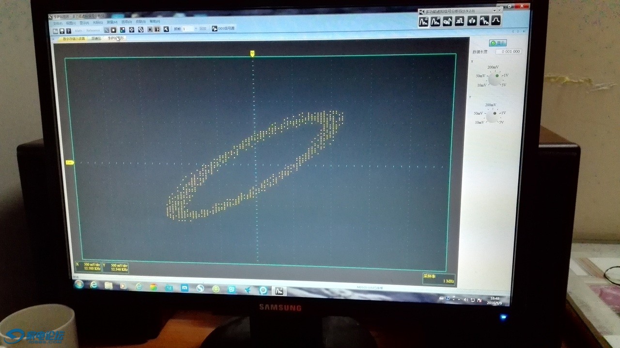Click the 采样率 1 MHz sample rate box

439,278
